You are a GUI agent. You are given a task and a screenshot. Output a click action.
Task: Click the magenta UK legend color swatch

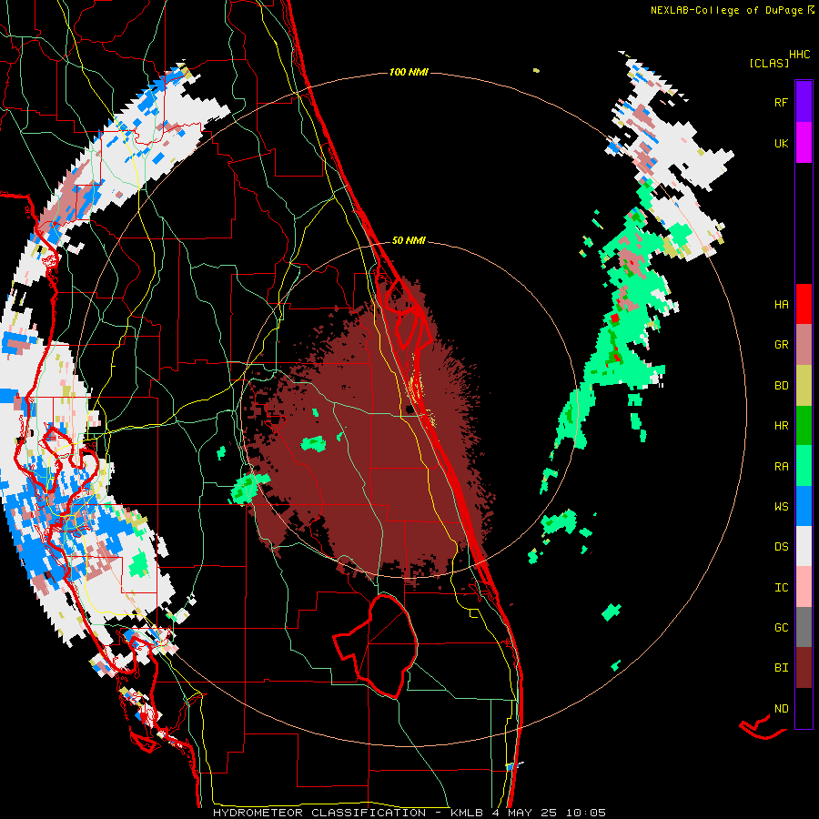pyautogui.click(x=804, y=143)
